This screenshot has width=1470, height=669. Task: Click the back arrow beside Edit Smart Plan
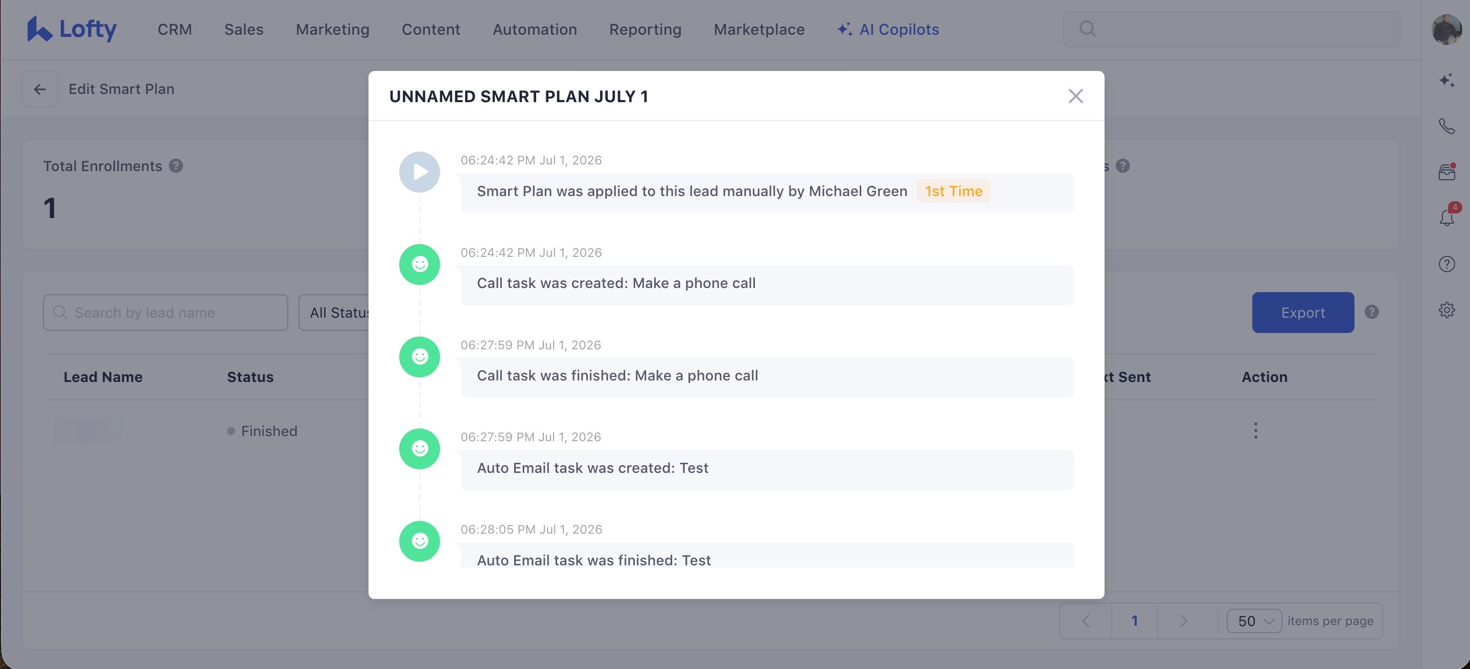39,89
